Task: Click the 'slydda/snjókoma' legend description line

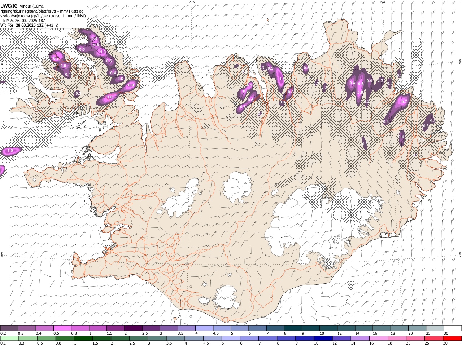Action: (43, 16)
